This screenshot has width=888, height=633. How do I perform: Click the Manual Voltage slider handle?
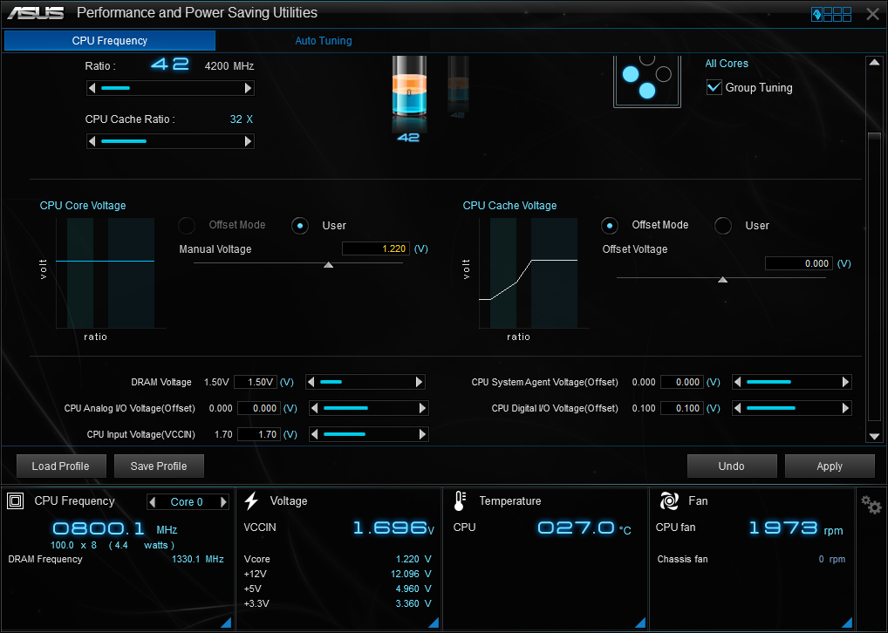coord(329,265)
